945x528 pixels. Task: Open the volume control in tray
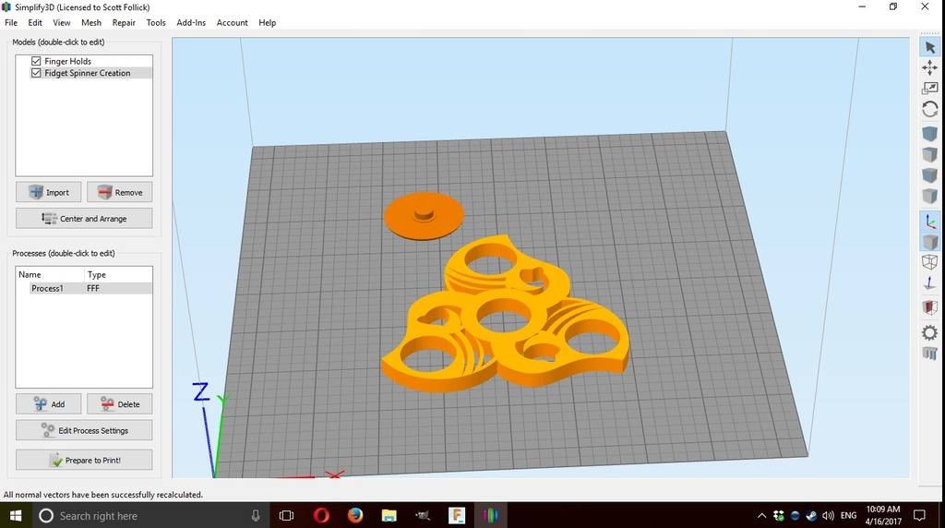pos(828,515)
